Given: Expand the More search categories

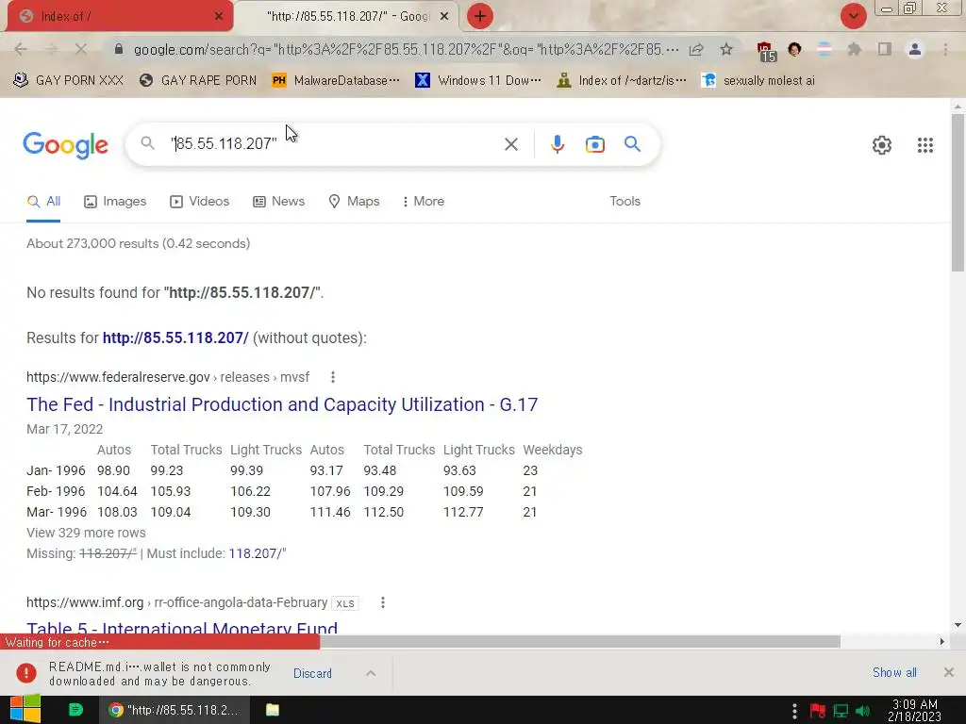Looking at the screenshot, I should tap(423, 202).
